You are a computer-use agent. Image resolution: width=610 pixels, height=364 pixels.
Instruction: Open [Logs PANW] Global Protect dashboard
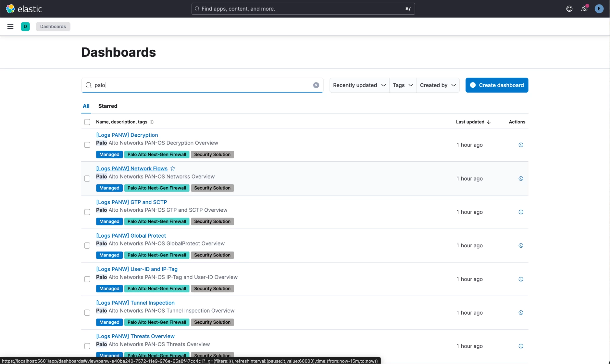131,235
